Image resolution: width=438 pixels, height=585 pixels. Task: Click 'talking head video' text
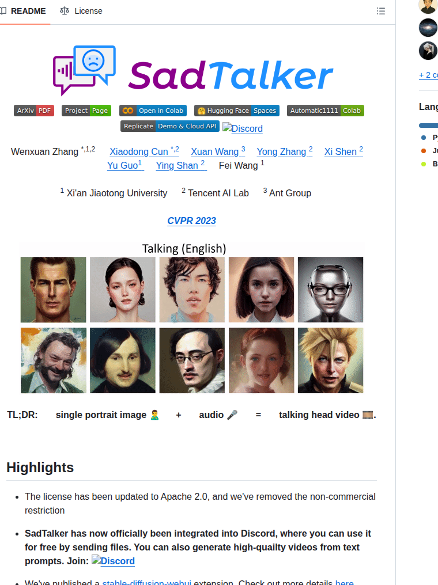tap(319, 415)
